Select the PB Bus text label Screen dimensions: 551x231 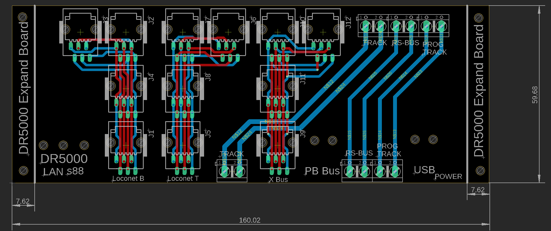pyautogui.click(x=322, y=171)
